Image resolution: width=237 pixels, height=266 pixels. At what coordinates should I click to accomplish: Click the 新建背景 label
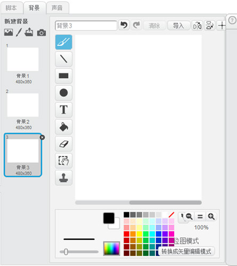click(x=16, y=21)
